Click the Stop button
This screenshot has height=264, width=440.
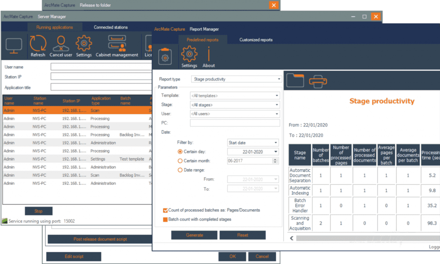click(x=39, y=211)
